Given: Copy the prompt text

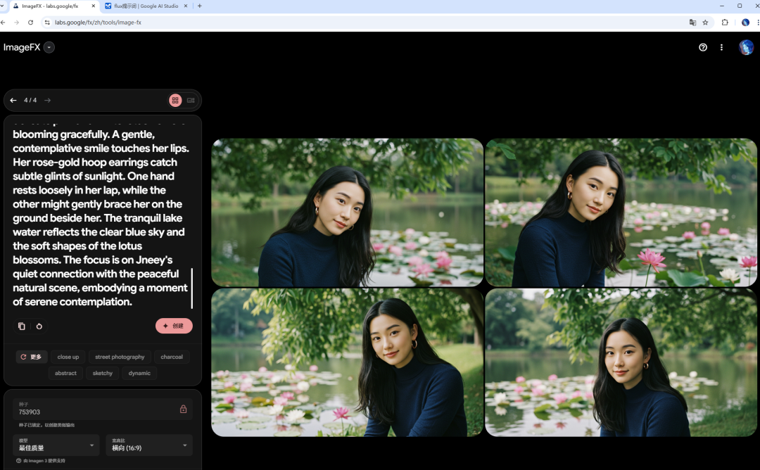Looking at the screenshot, I should (21, 326).
